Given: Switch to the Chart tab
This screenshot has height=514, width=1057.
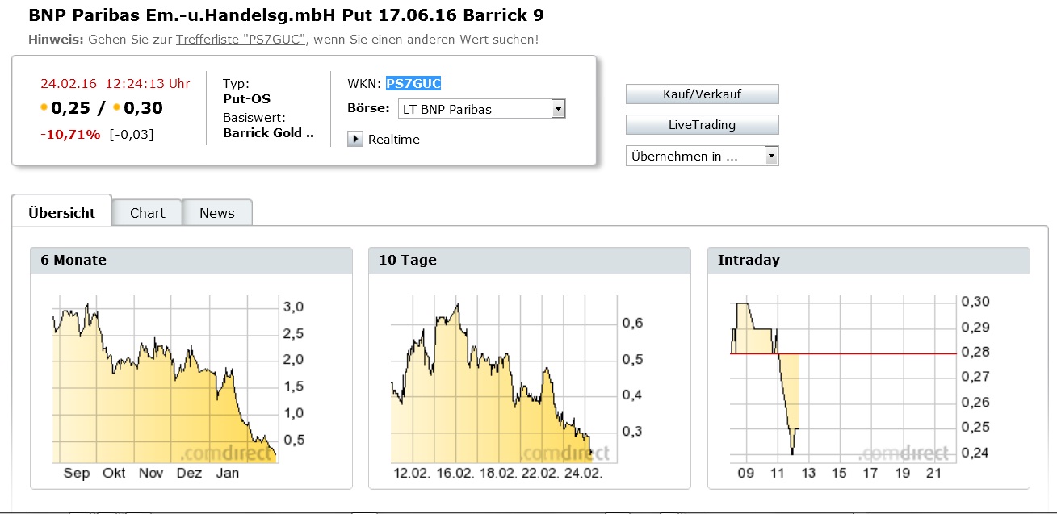Looking at the screenshot, I should [x=147, y=213].
